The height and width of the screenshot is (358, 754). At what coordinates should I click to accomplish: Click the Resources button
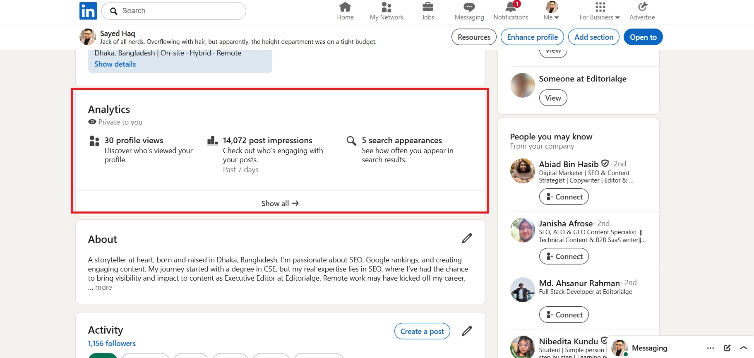[x=474, y=37]
